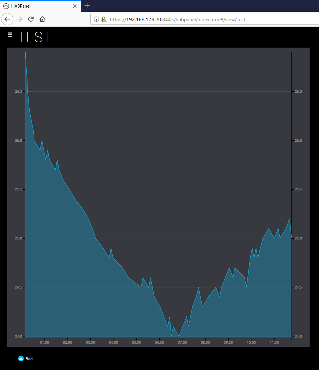
Task: Open the HABPanel hamburger side menu
Action: tap(10, 35)
